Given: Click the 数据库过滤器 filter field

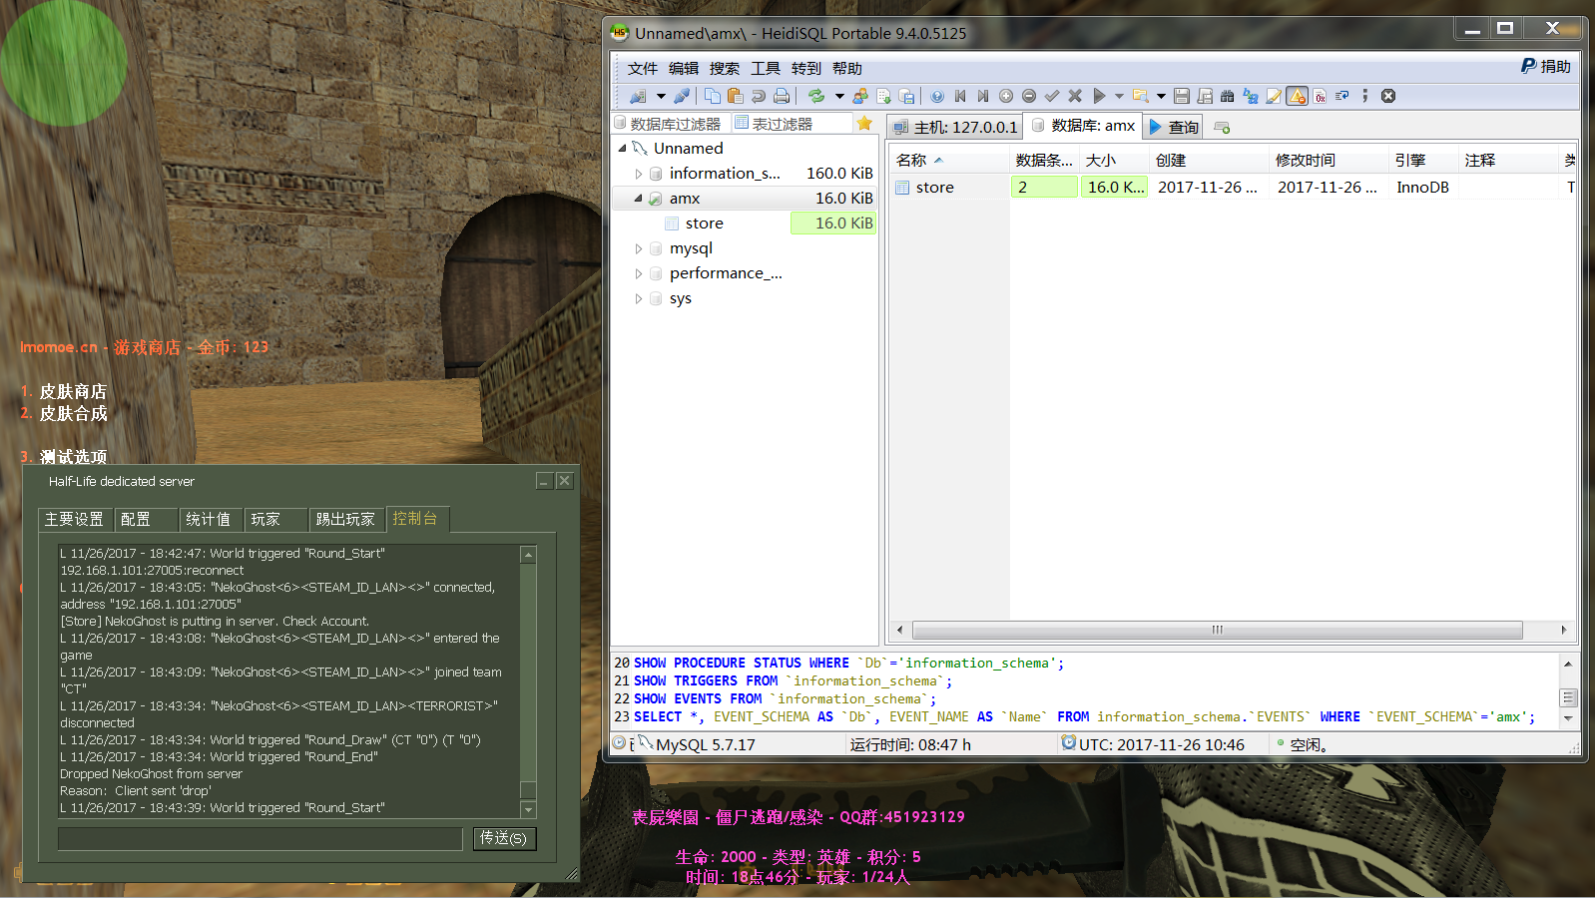Looking at the screenshot, I should [671, 123].
